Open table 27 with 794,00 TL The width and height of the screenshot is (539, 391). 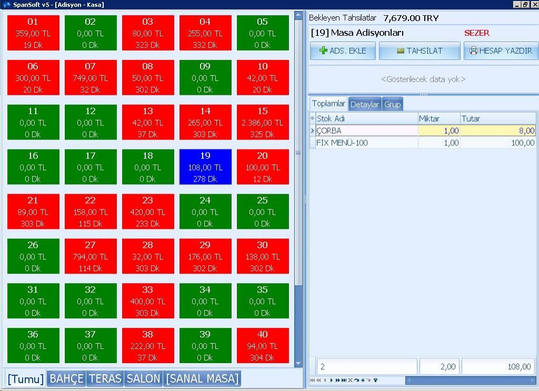point(91,256)
